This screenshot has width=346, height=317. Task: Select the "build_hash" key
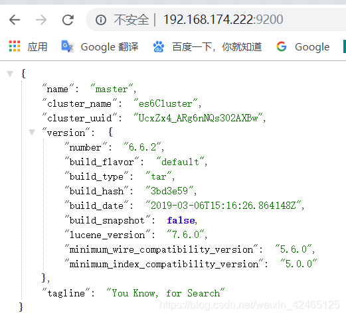(x=97, y=191)
